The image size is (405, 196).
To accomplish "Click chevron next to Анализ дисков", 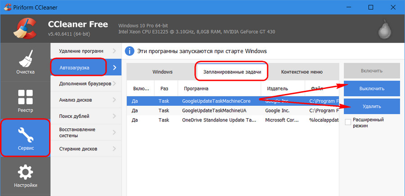I will tap(114, 100).
